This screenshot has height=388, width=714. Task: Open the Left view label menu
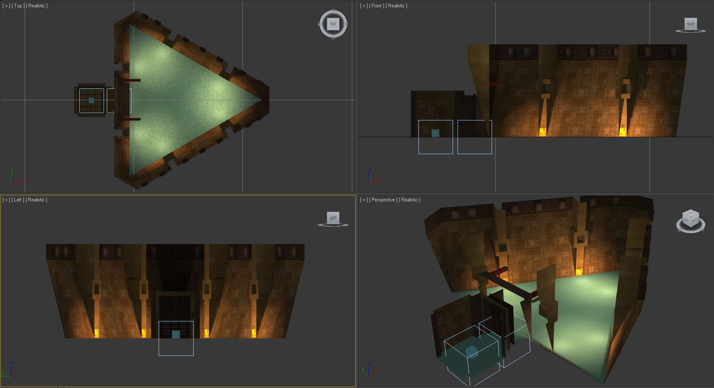(x=18, y=200)
